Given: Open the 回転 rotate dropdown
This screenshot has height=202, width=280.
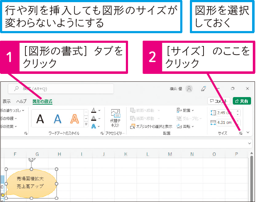Looking at the screenshot, I should click(185, 126).
